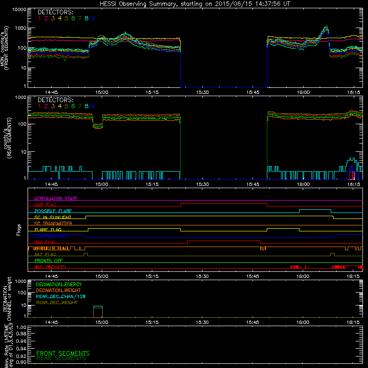368x368 pixels.
Task: Select the POSSIBLE FLARE flag label
Action: pos(53,211)
